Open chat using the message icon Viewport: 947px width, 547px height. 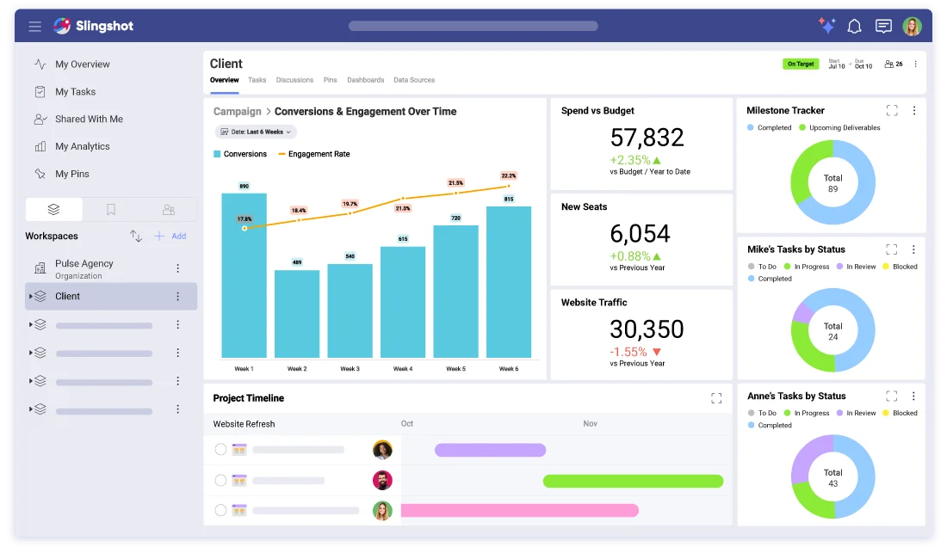point(883,26)
